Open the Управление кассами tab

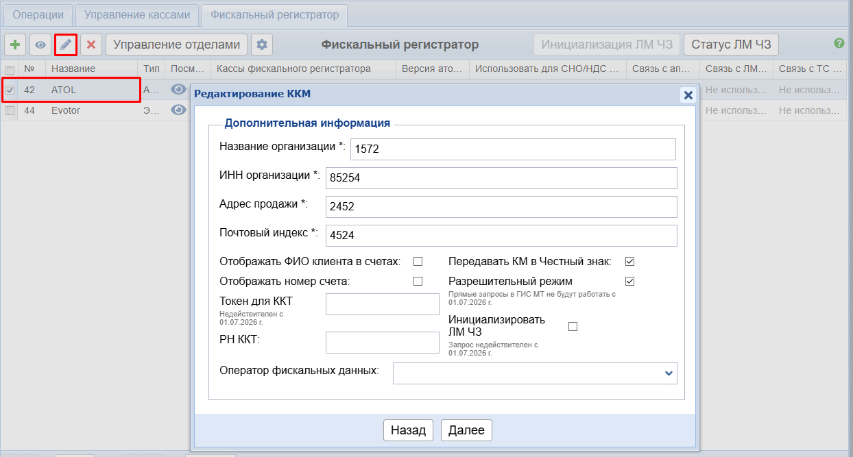point(137,14)
